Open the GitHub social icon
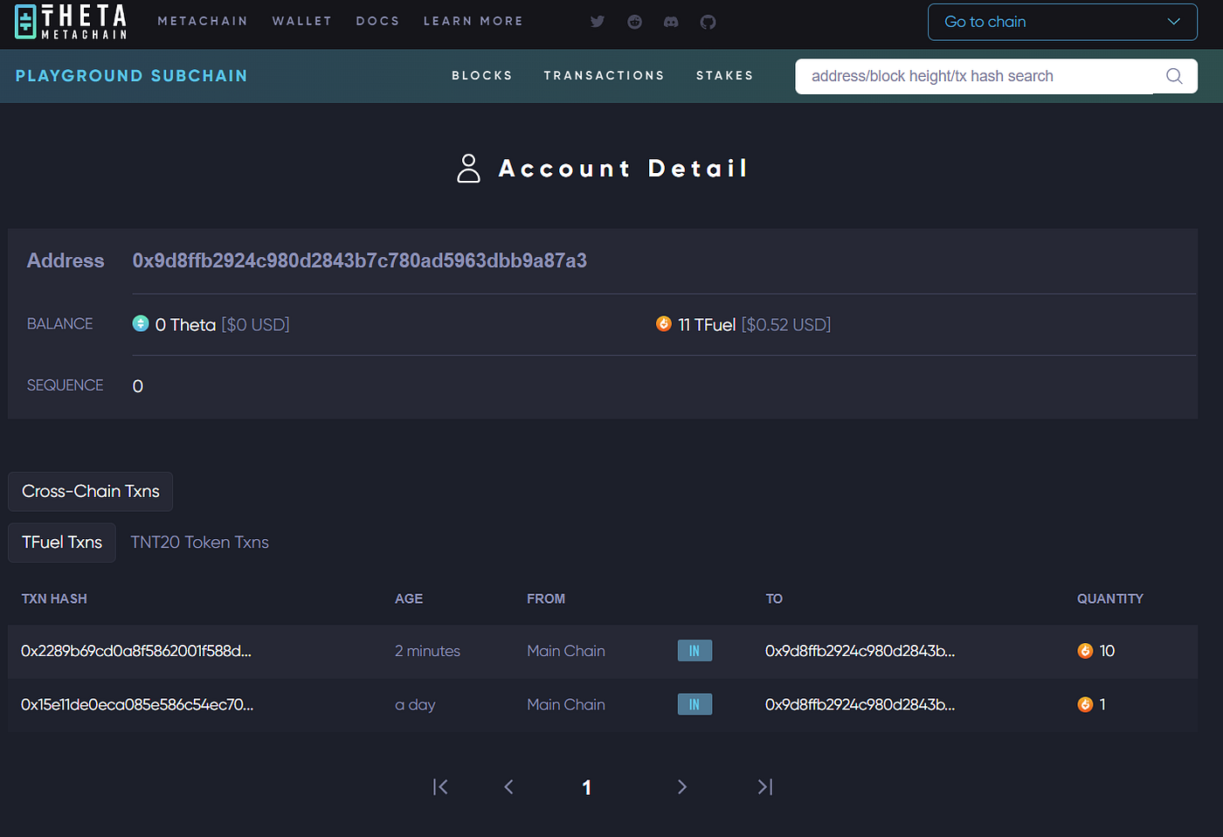 (708, 22)
